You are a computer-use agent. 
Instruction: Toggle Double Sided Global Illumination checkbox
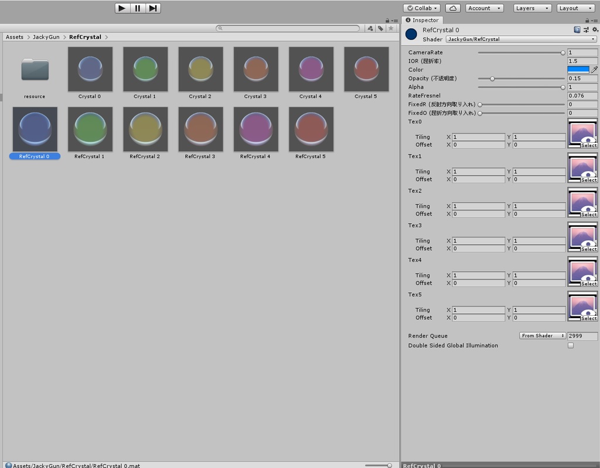[x=571, y=346]
